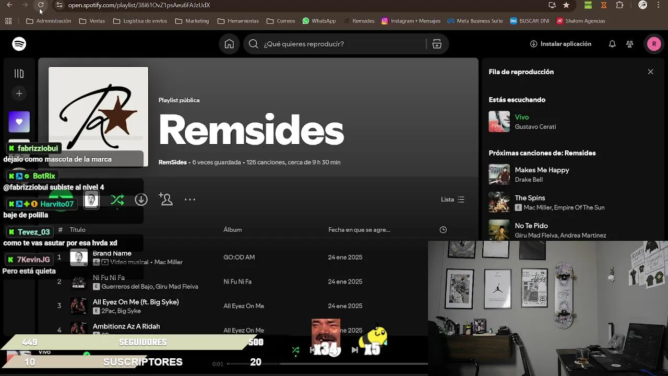Expand the Ventas bookmarks folder
Screen dimensions: 668x376
pyautogui.click(x=92, y=21)
